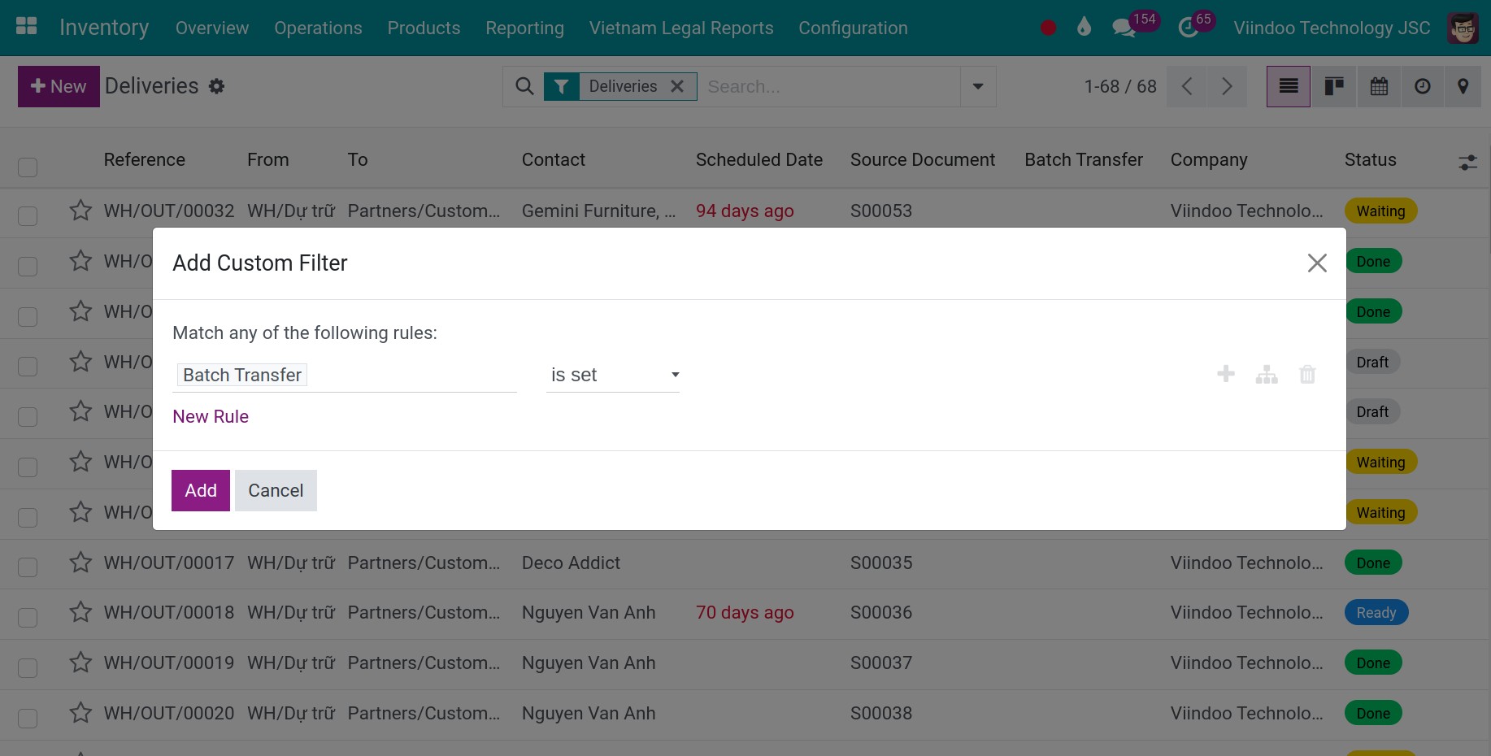The width and height of the screenshot is (1491, 756).
Task: Open the Configuration menu
Action: click(853, 28)
